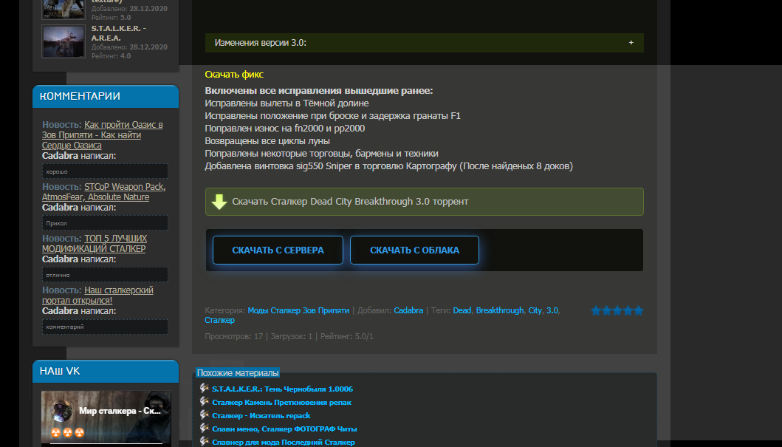Open the Скачать фикс link
Image resolution: width=782 pixels, height=447 pixels.
(x=234, y=75)
